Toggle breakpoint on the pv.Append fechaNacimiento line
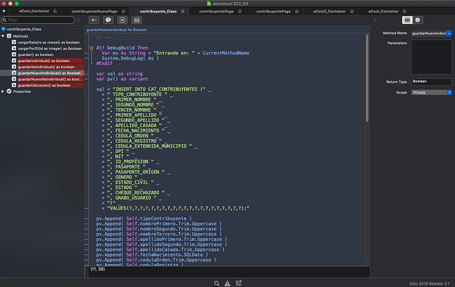 86,255
